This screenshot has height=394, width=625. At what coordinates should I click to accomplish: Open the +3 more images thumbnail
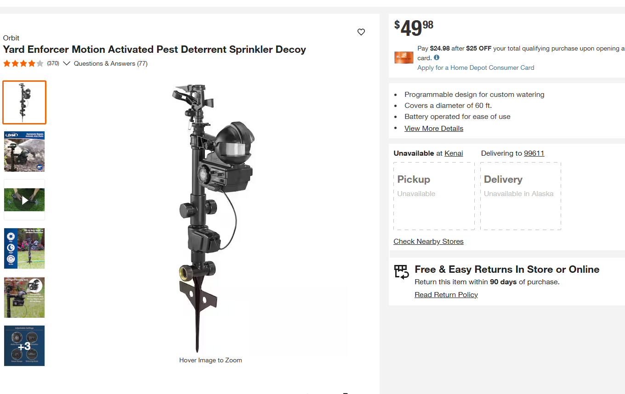[x=24, y=346]
